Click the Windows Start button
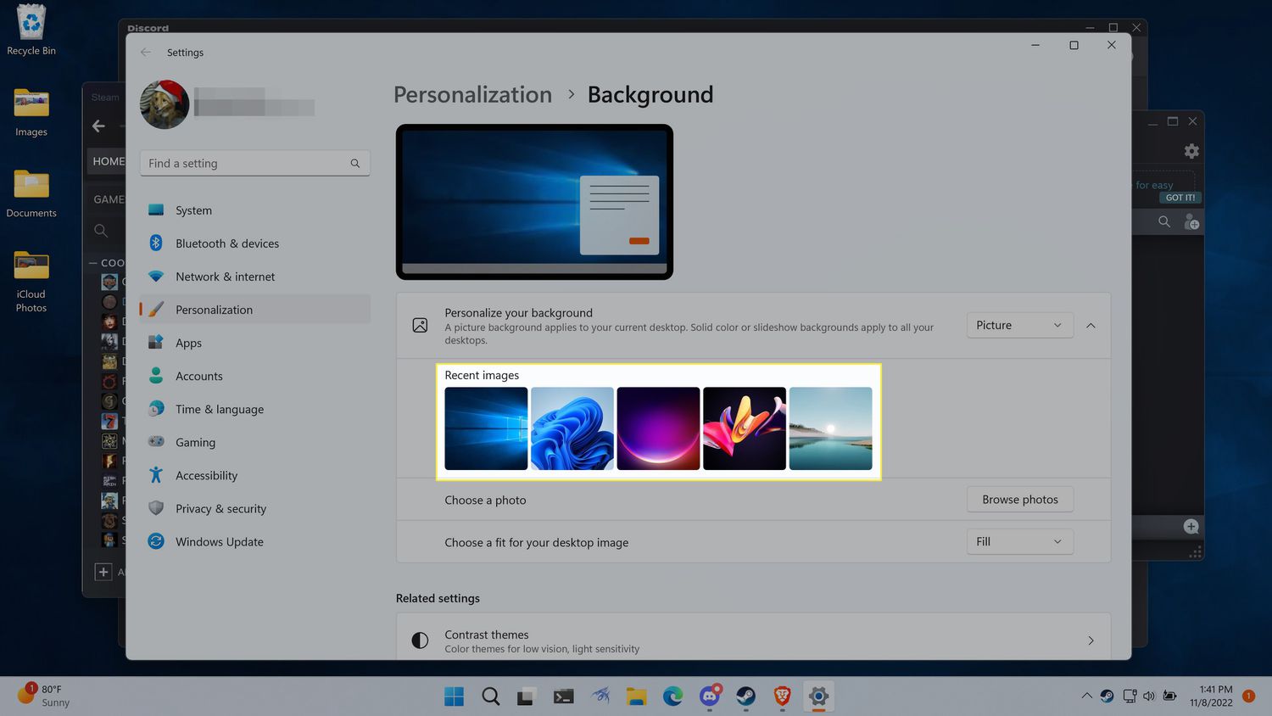 point(455,696)
